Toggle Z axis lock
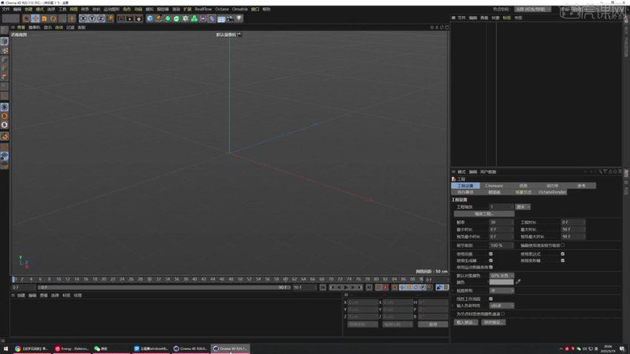Screen dimensions: 630x354 point(101,19)
